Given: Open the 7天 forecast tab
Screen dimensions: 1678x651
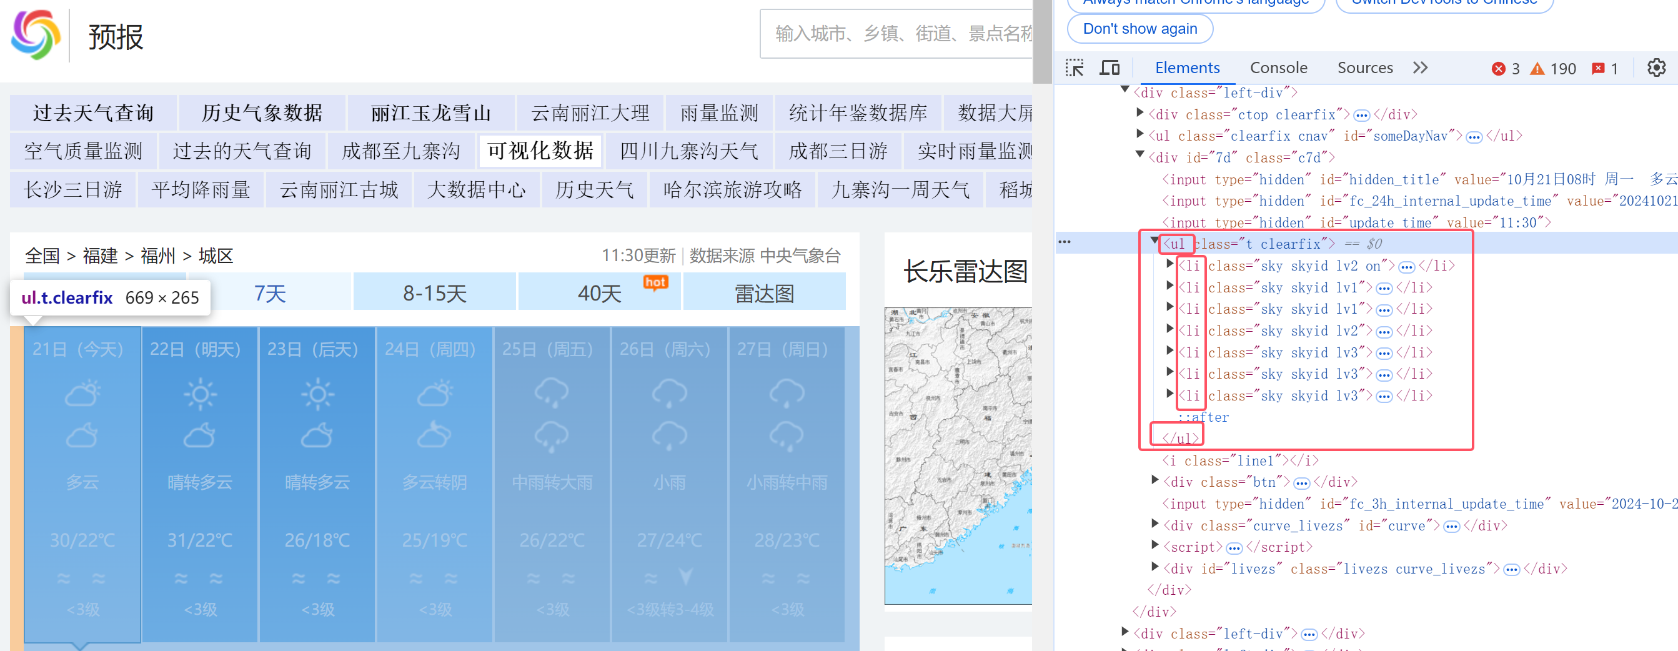Looking at the screenshot, I should (x=270, y=293).
